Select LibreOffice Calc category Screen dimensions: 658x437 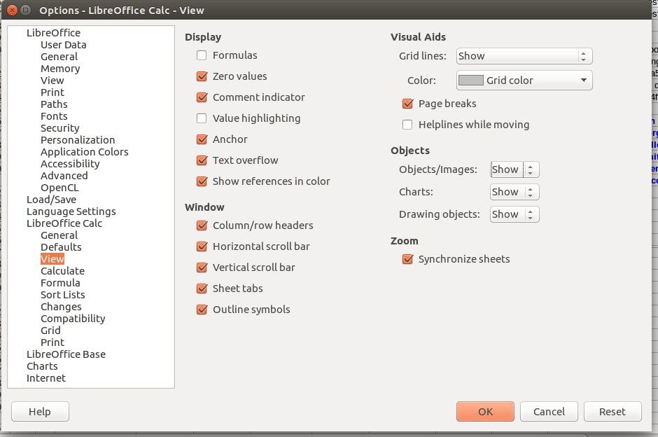(64, 223)
